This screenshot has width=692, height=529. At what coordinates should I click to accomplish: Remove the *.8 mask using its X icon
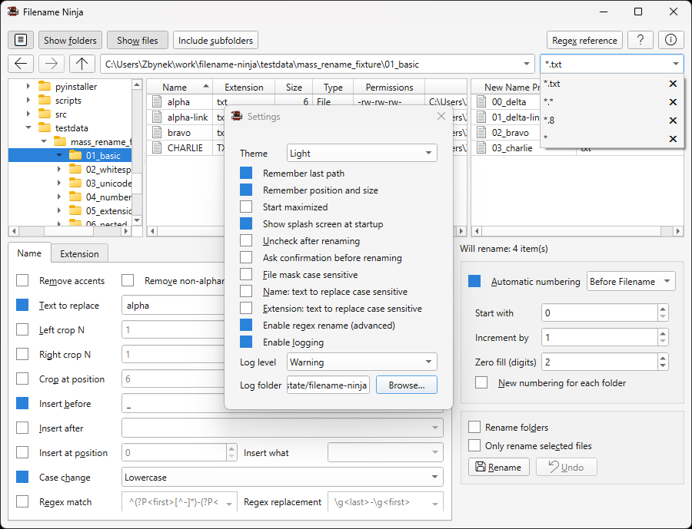(674, 121)
